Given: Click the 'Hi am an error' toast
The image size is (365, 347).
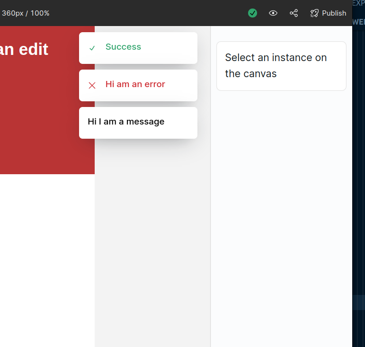Looking at the screenshot, I should pos(138,85).
